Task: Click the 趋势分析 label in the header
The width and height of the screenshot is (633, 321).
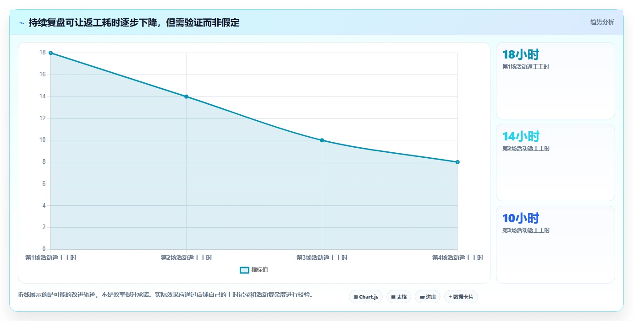Action: [602, 22]
